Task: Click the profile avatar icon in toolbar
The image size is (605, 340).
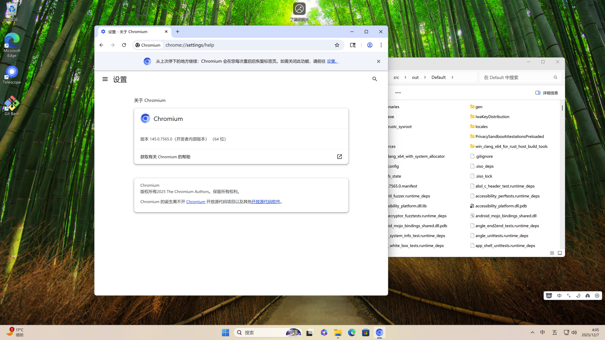Action: point(370,45)
